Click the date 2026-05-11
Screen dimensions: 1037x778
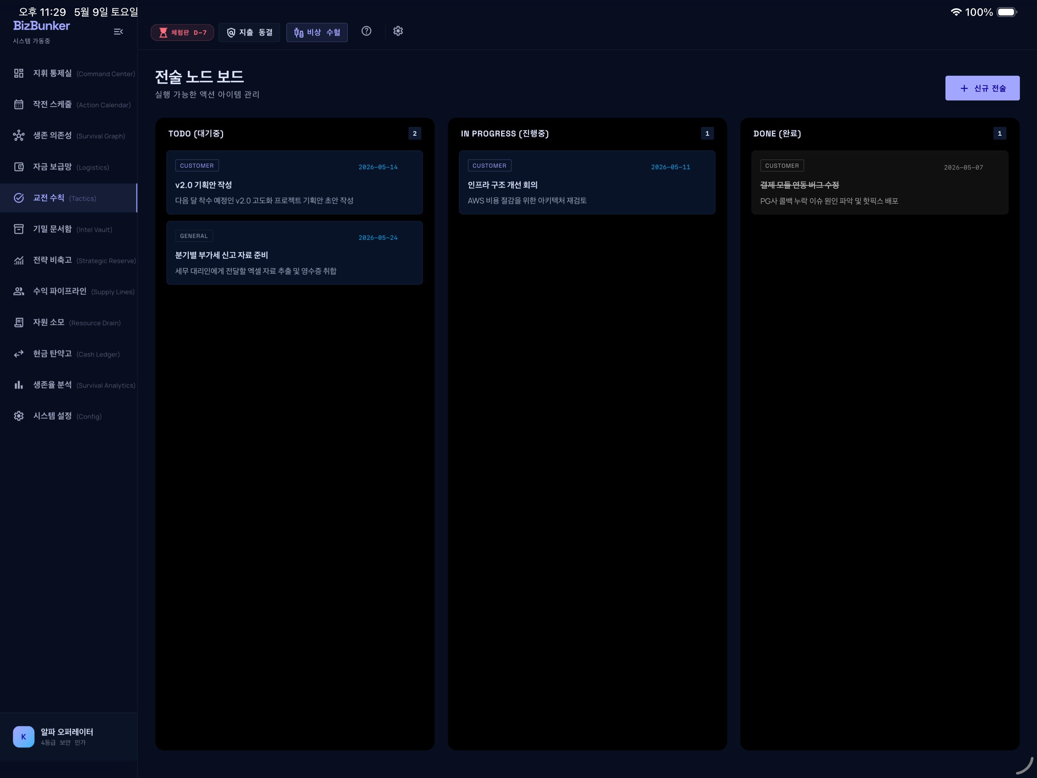point(670,167)
